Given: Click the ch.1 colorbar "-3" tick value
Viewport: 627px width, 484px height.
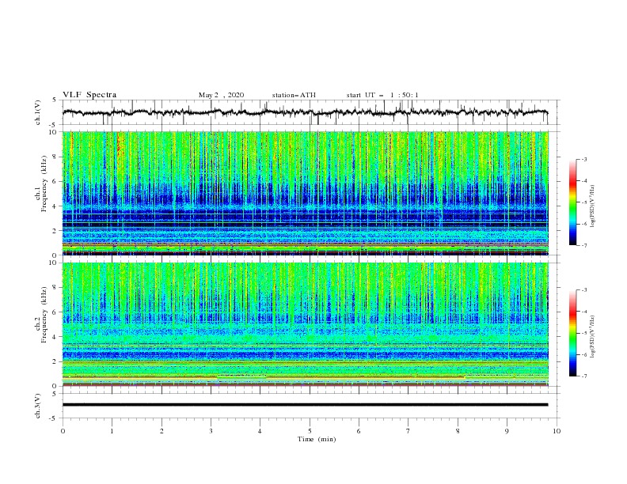Looking at the screenshot, I should tap(584, 159).
